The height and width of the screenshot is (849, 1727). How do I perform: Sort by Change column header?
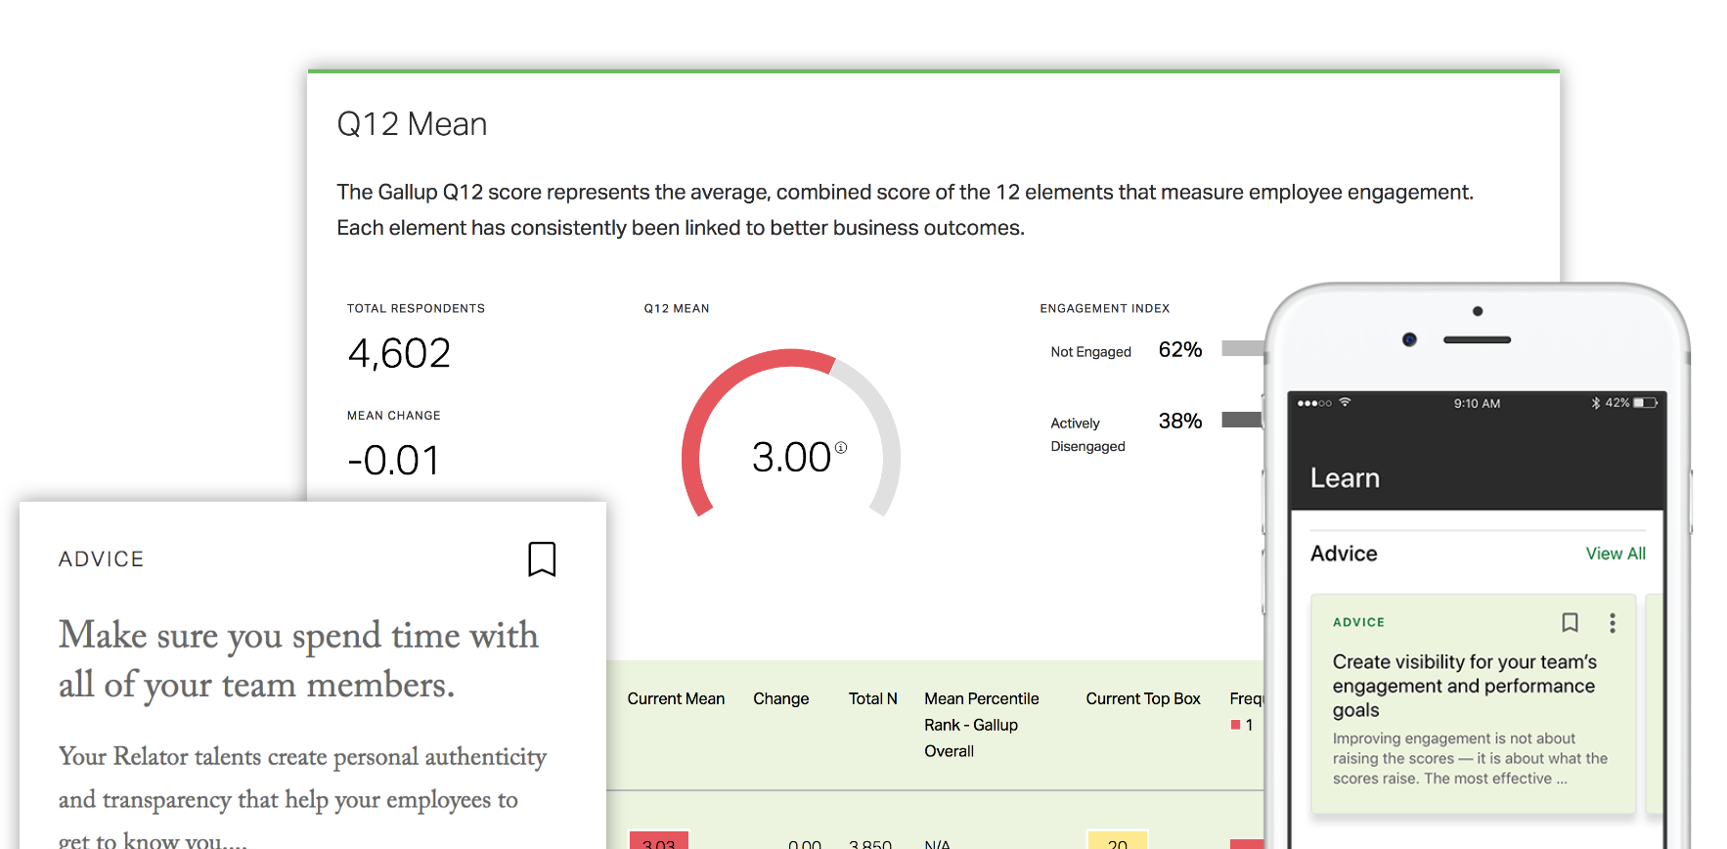pyautogui.click(x=780, y=698)
